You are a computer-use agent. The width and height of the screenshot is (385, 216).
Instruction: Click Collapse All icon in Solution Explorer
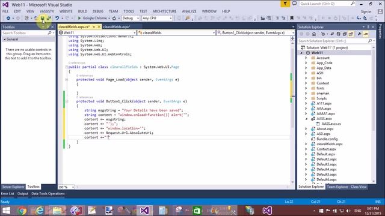point(345,34)
